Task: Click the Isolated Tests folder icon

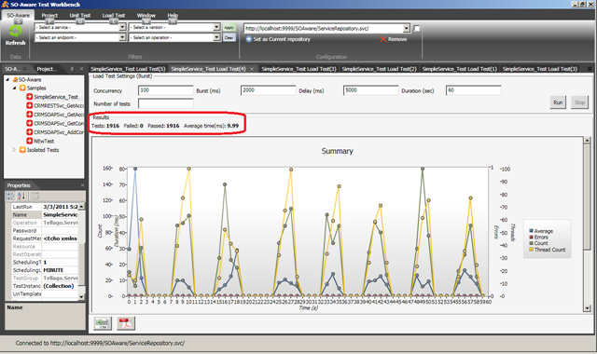Action: pyautogui.click(x=22, y=150)
